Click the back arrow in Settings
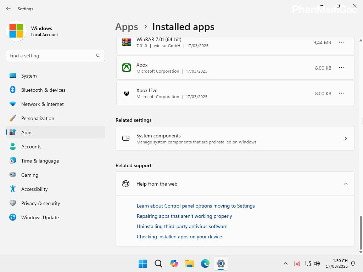The image size is (363, 272). (x=9, y=8)
